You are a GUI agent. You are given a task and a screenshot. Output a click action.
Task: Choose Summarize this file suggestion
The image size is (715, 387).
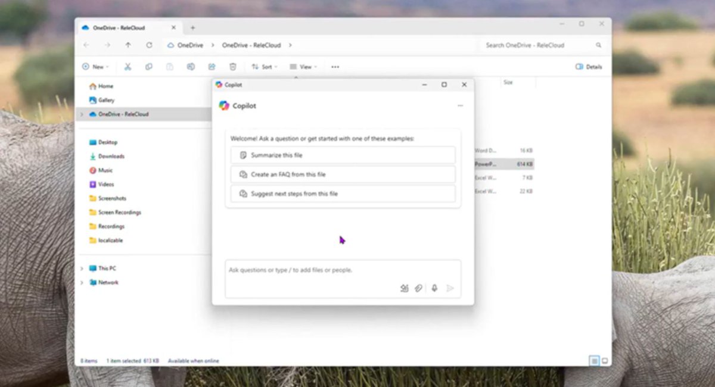[x=343, y=155]
